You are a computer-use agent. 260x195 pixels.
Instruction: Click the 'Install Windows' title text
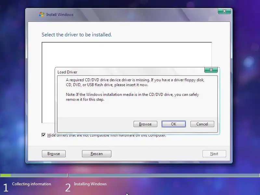60,15
